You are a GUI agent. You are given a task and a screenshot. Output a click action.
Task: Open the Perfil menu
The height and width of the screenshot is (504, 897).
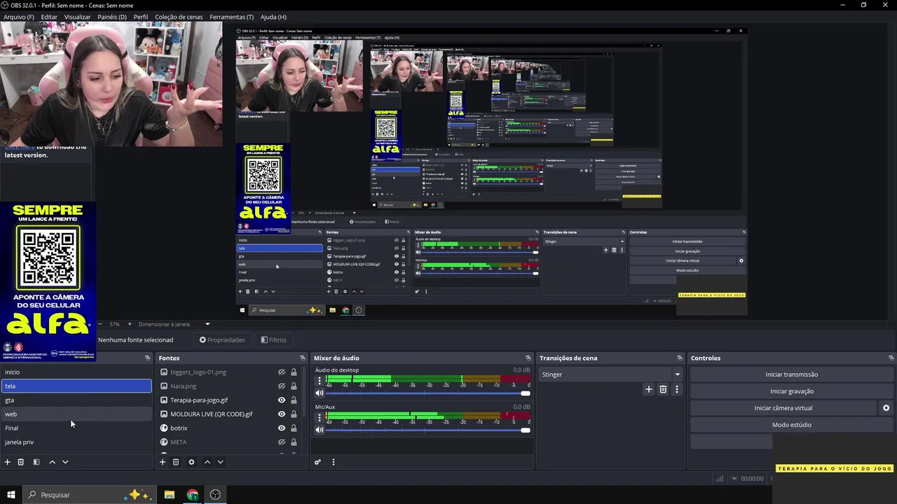(x=141, y=17)
